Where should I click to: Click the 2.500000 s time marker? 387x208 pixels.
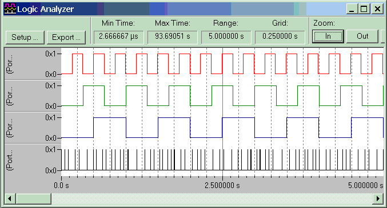pyautogui.click(x=222, y=185)
